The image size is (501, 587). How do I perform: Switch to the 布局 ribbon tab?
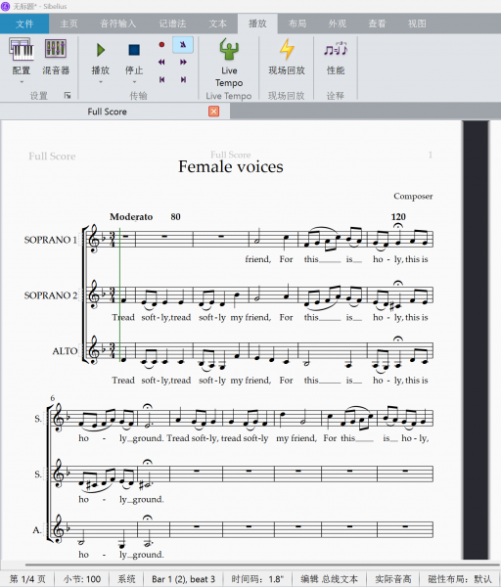tap(297, 23)
